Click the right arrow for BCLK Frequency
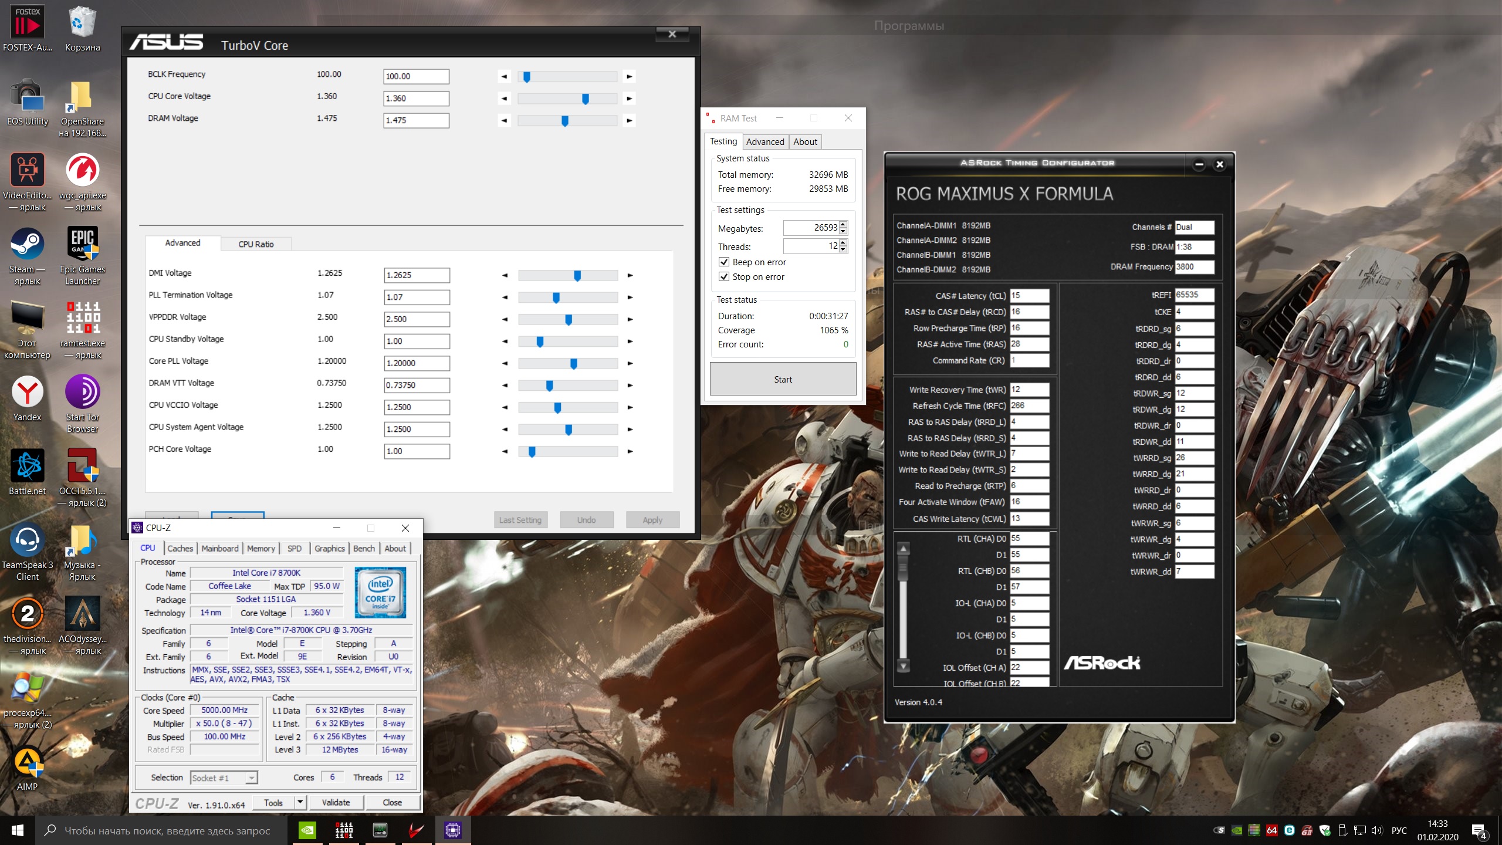Viewport: 1502px width, 845px height. [x=629, y=76]
